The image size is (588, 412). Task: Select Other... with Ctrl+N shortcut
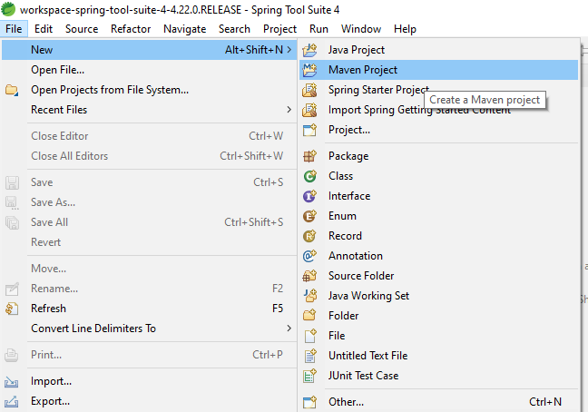[439, 402]
